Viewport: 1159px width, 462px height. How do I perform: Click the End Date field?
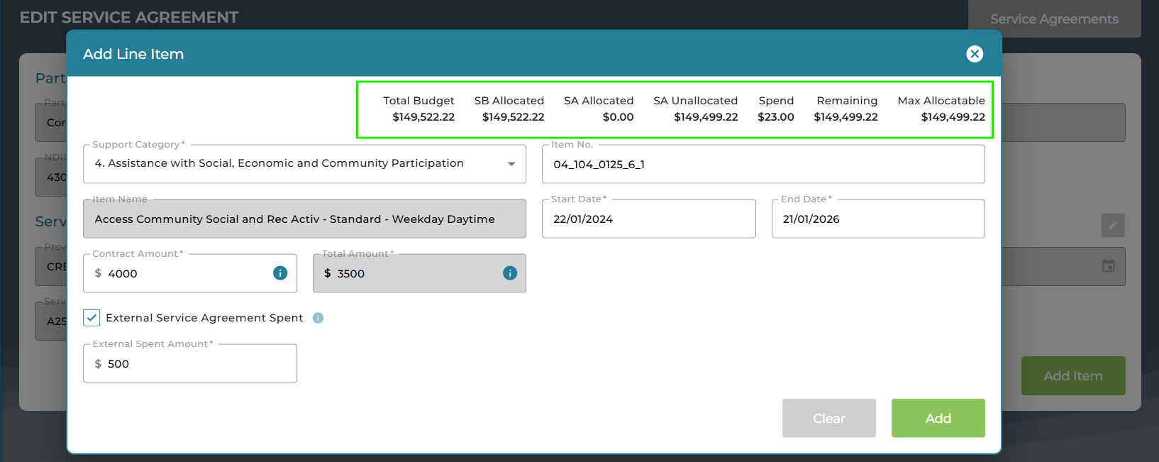(877, 219)
